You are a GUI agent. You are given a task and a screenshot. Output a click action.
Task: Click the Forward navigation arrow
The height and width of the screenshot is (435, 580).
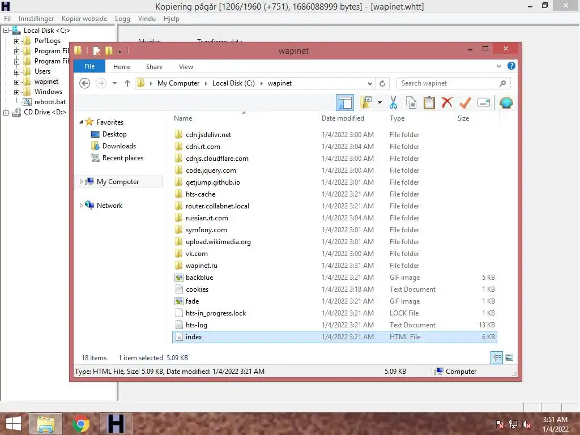pyautogui.click(x=101, y=83)
